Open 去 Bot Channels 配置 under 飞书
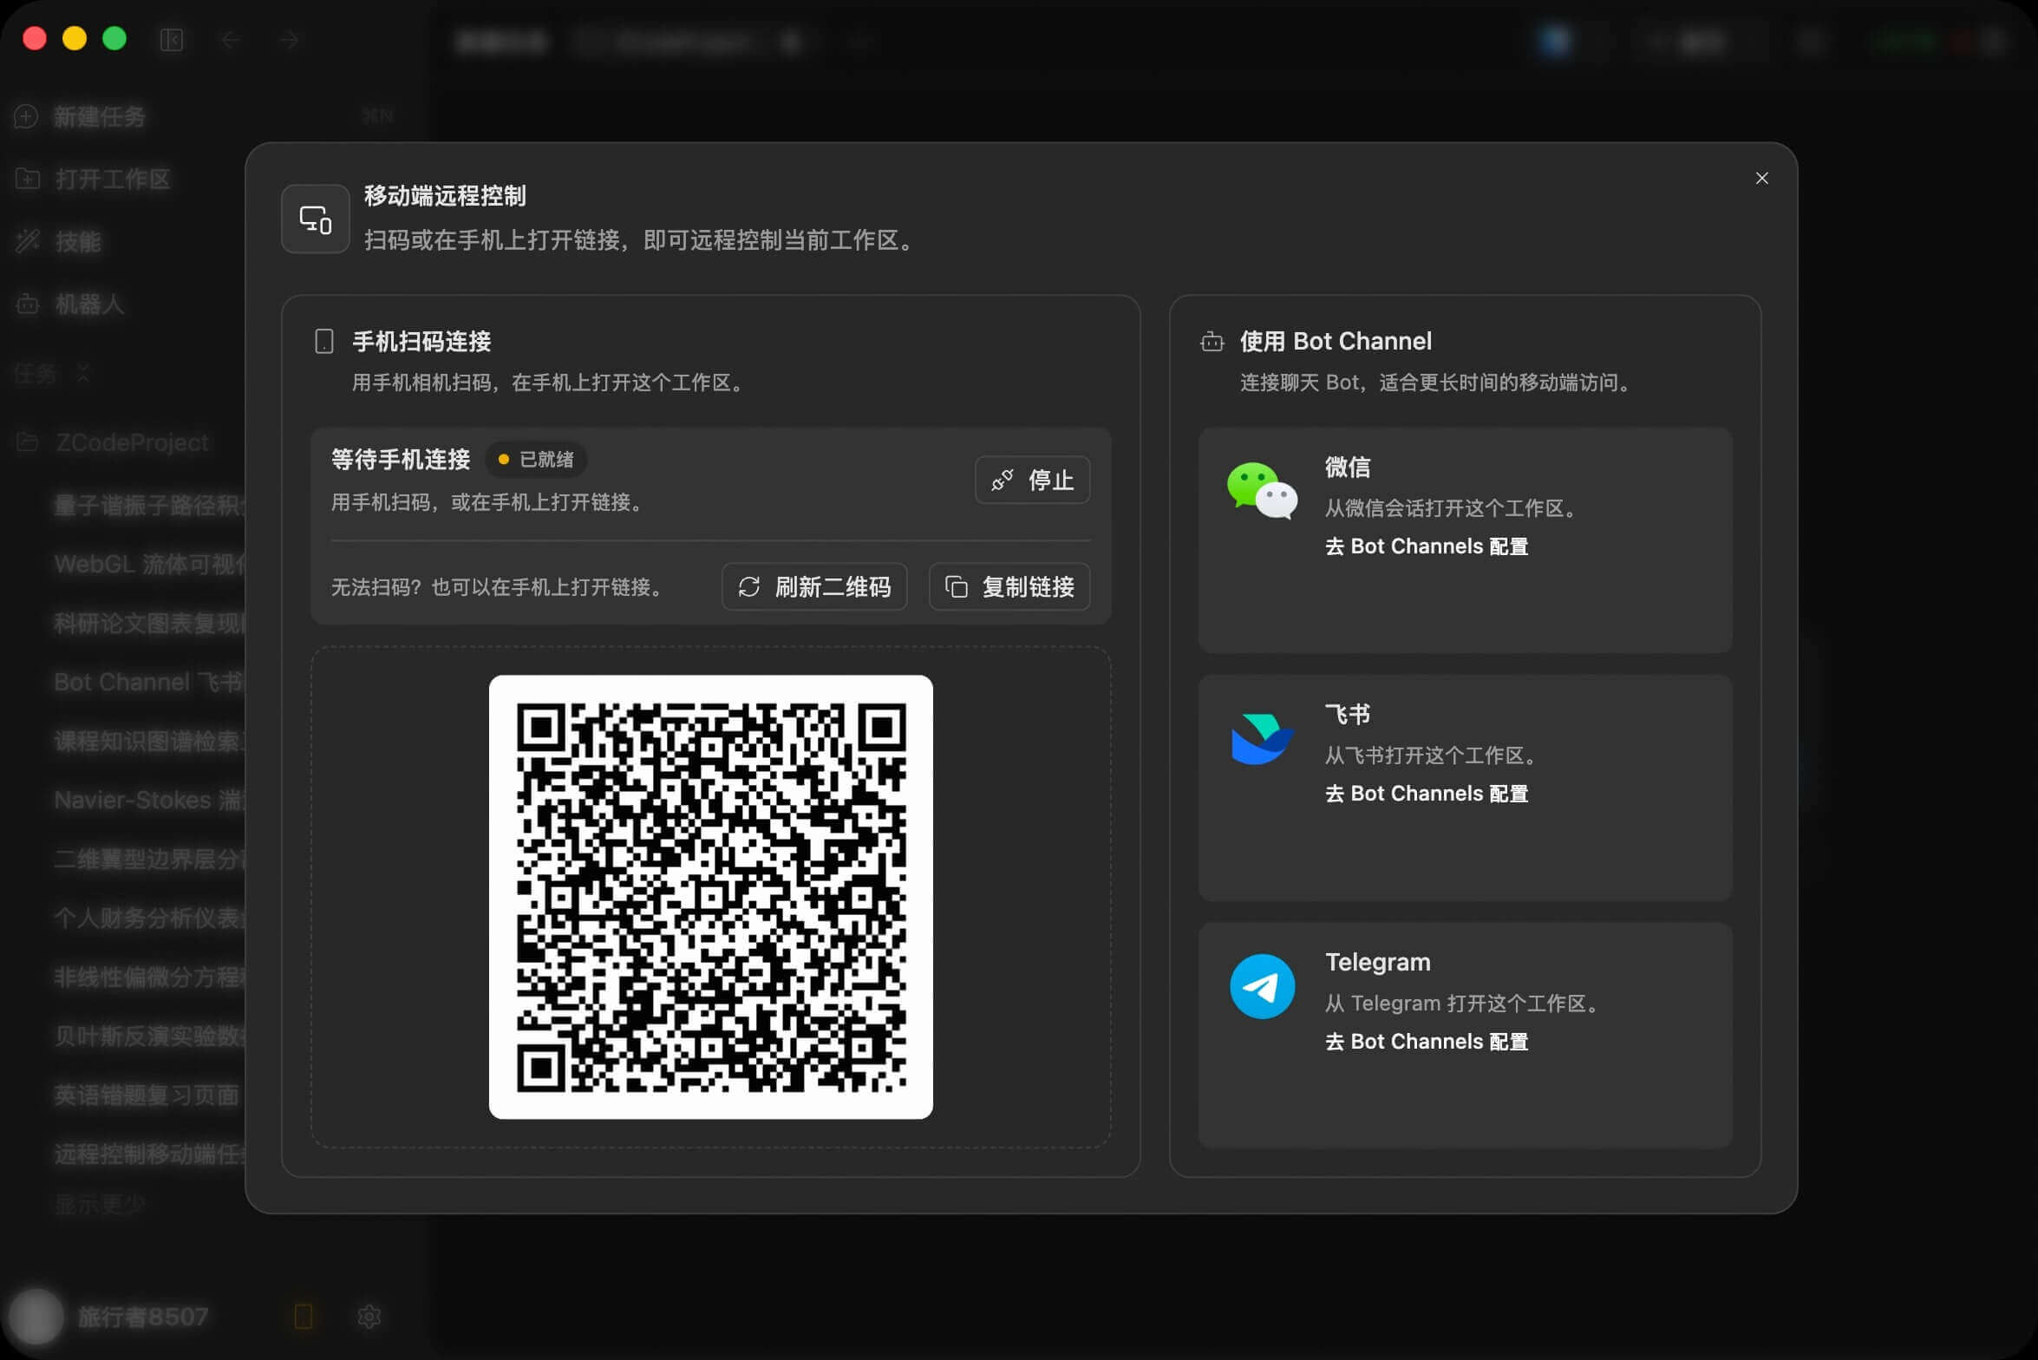 pos(1427,794)
